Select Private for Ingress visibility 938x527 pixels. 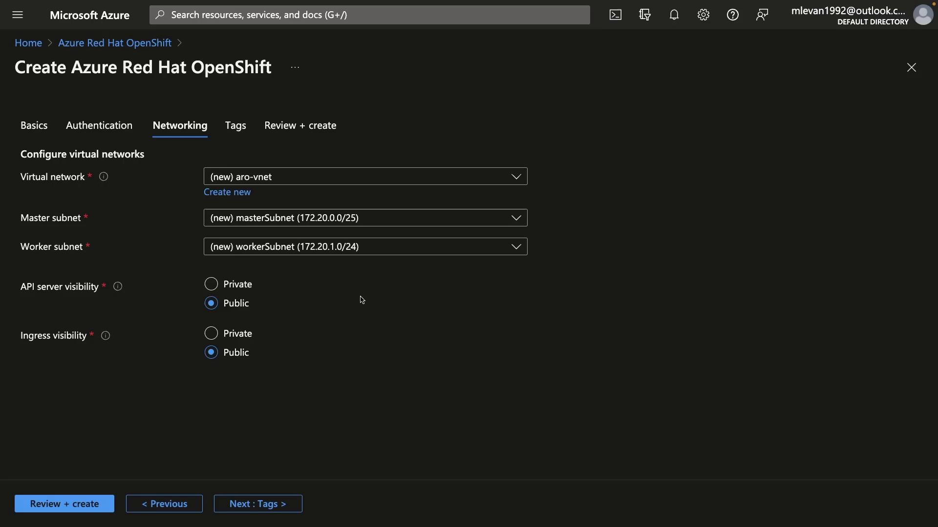click(211, 333)
